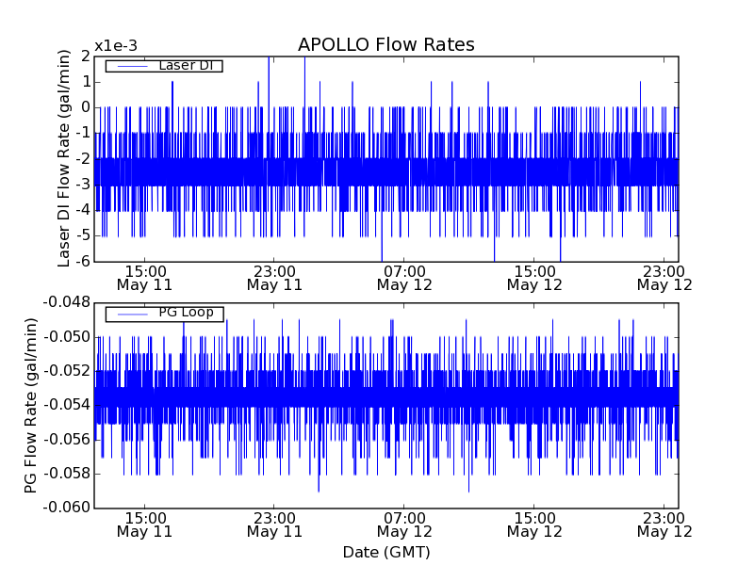Click the 0 y-axis tick on top plot

85,107
